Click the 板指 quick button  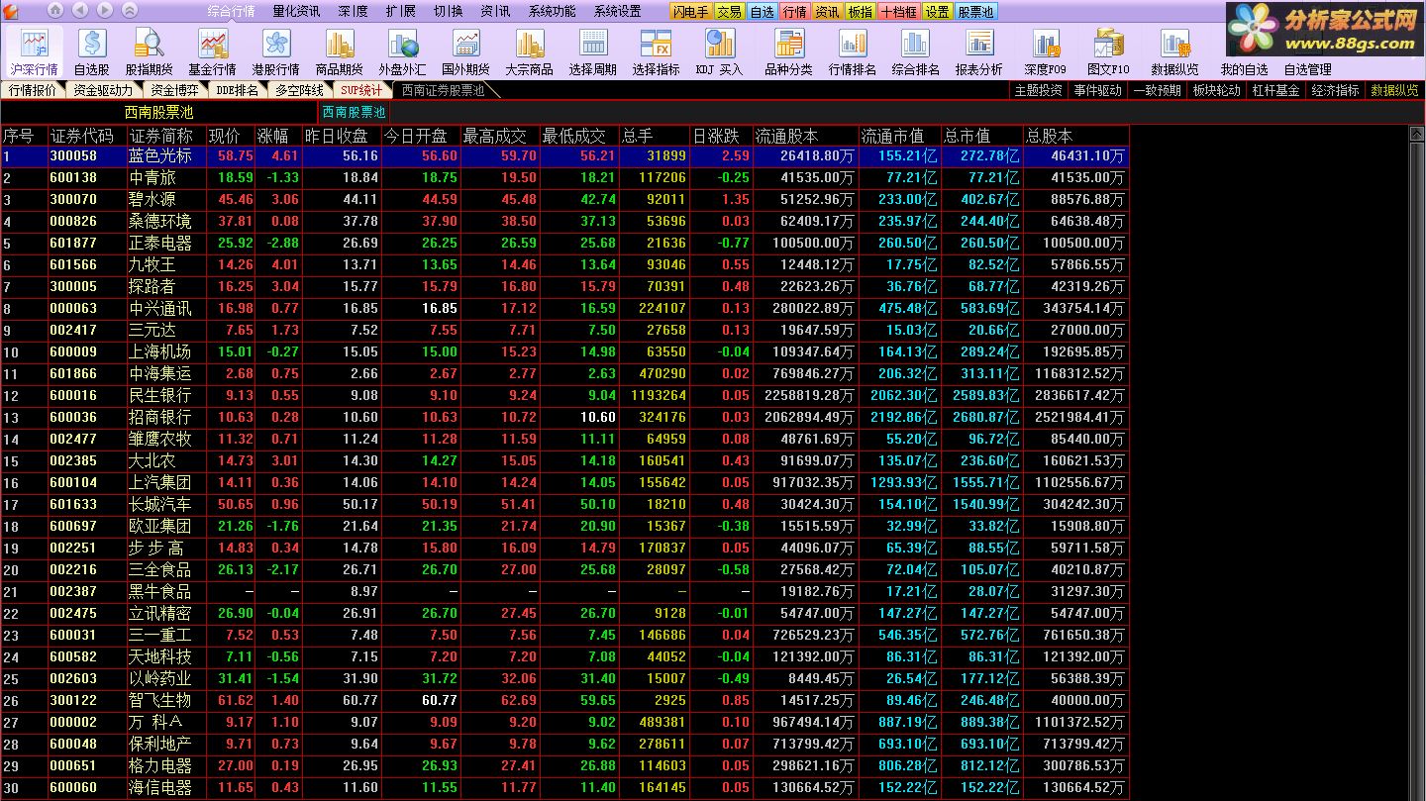[860, 12]
